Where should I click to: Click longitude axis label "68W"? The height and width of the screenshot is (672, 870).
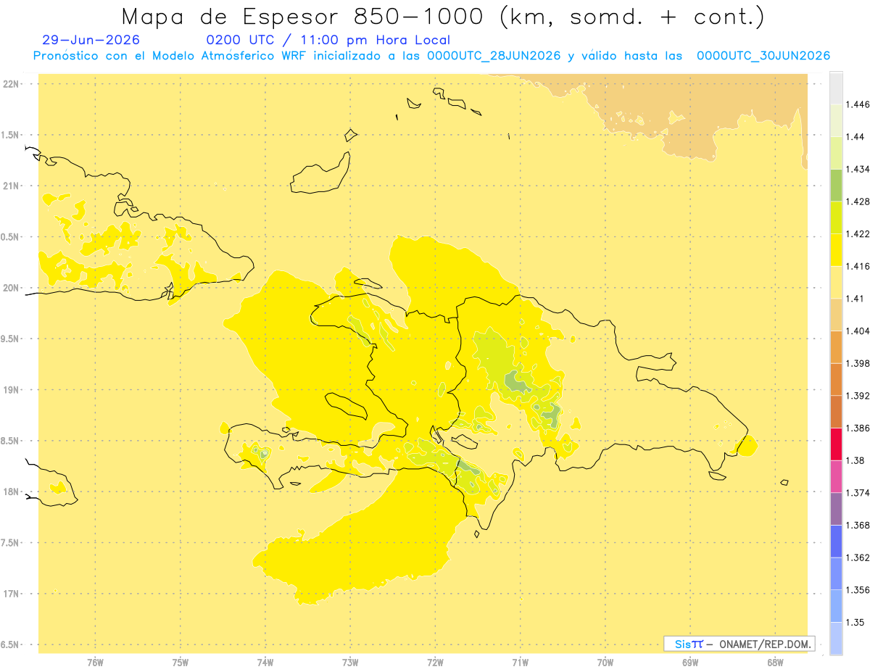pyautogui.click(x=775, y=662)
